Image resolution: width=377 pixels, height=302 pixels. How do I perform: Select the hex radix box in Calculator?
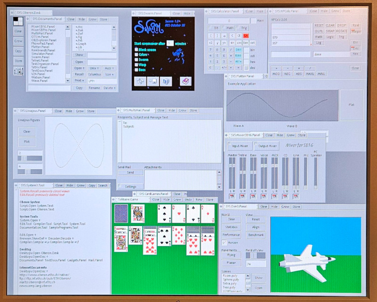pos(246,62)
